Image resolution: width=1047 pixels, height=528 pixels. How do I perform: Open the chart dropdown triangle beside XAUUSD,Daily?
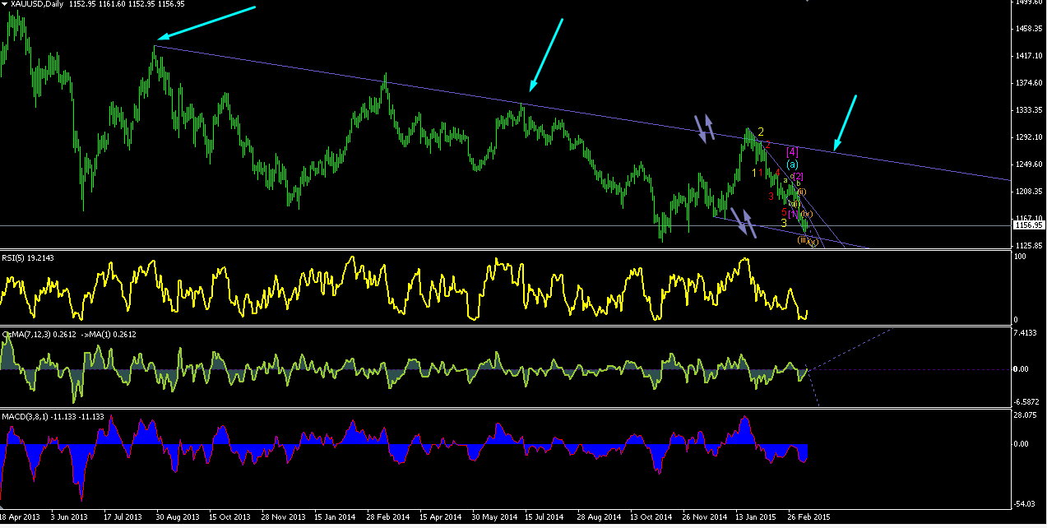tap(5, 4)
